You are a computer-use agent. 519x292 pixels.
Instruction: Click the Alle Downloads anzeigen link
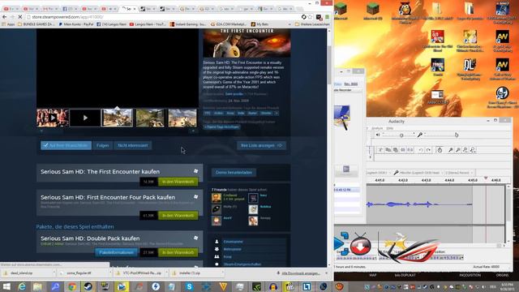pyautogui.click(x=300, y=273)
